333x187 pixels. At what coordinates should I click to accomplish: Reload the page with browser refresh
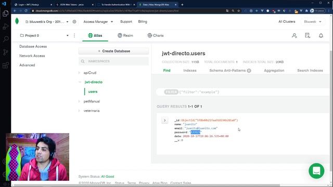point(26,10)
